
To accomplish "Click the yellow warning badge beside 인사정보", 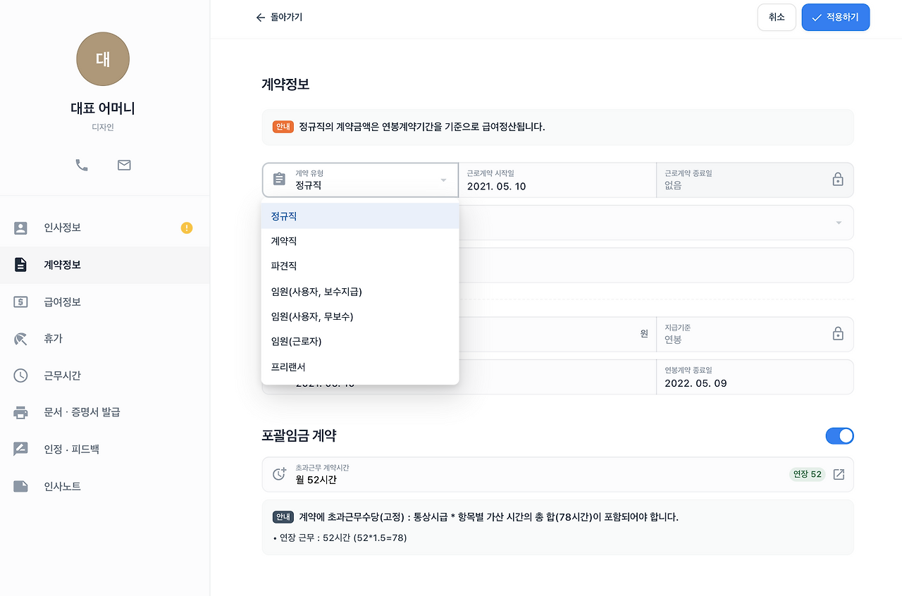I will (187, 228).
